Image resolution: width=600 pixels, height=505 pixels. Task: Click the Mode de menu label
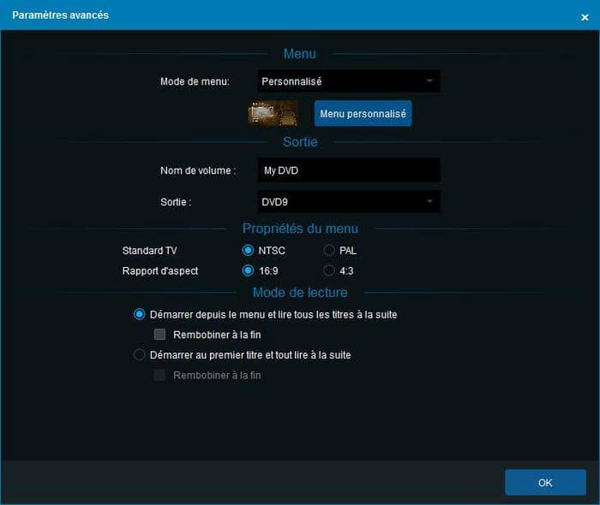click(195, 81)
